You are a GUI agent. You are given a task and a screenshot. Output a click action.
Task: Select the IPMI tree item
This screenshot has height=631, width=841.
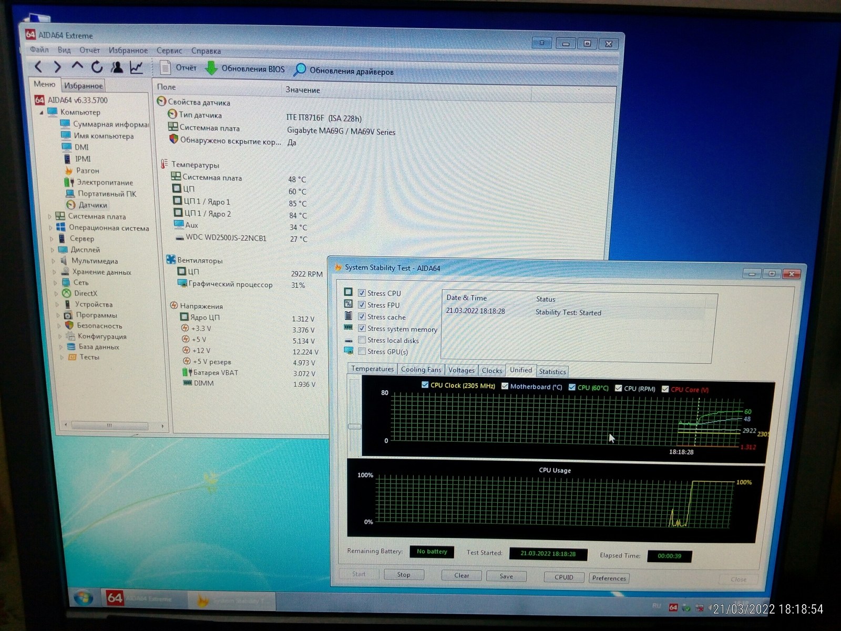point(83,159)
